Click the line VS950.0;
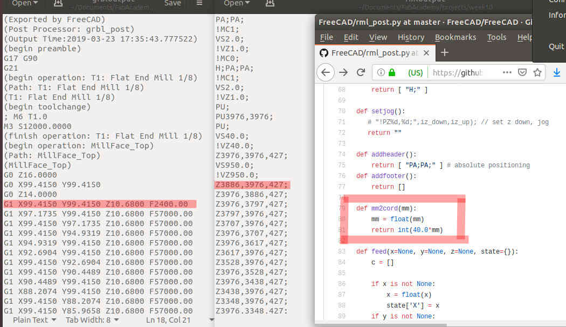Screen dimensions: 566x327 pos(234,165)
